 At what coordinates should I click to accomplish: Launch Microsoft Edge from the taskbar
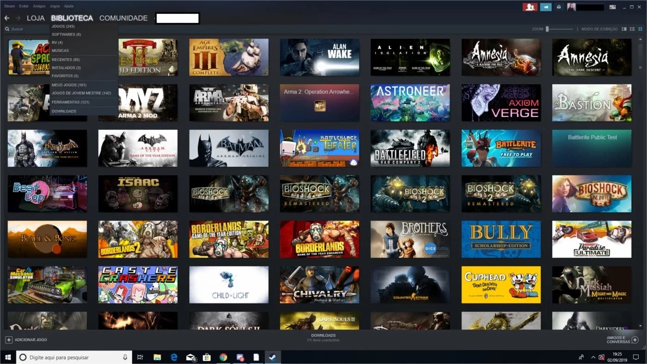174,357
